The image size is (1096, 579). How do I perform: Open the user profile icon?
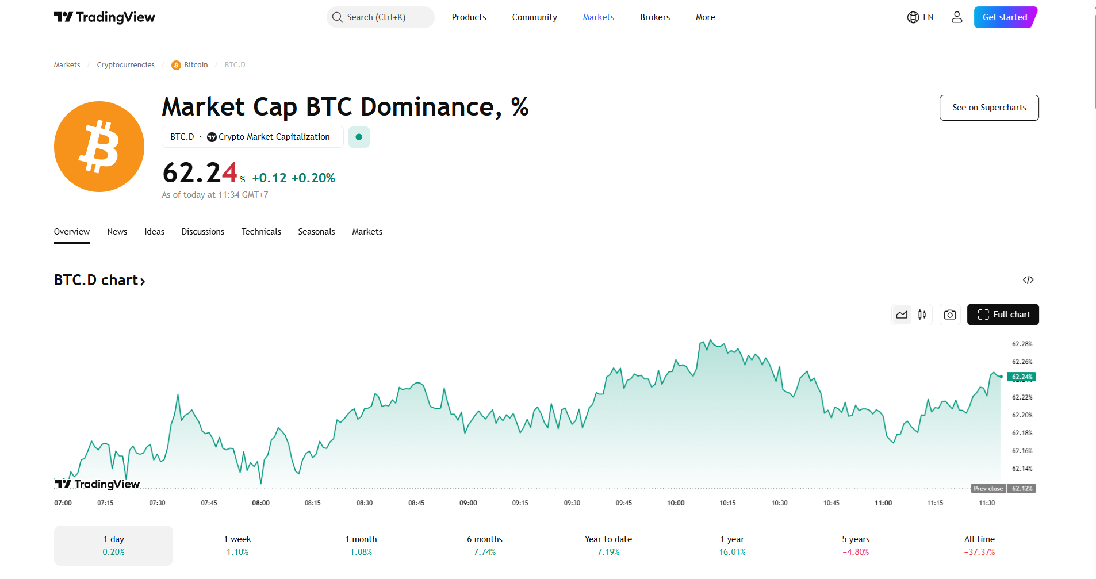pos(957,17)
